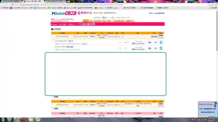Viewport: 218px width, 122px height.
Task: Track 黑貓 9177407845 for HTC Dot View
Action: [138, 49]
